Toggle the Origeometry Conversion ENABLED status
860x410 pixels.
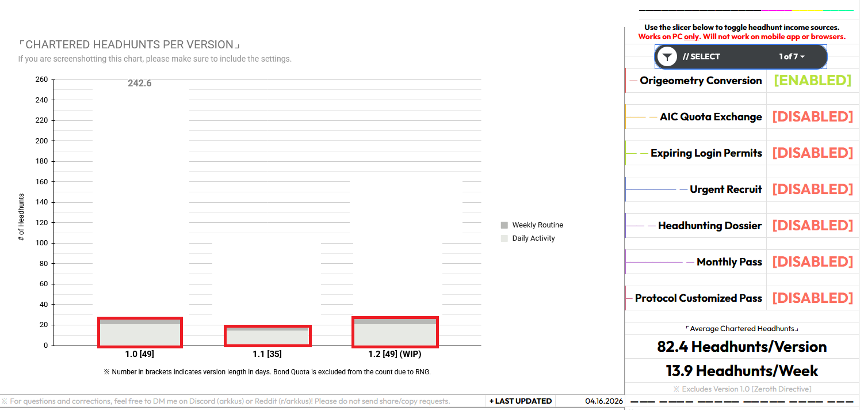812,81
